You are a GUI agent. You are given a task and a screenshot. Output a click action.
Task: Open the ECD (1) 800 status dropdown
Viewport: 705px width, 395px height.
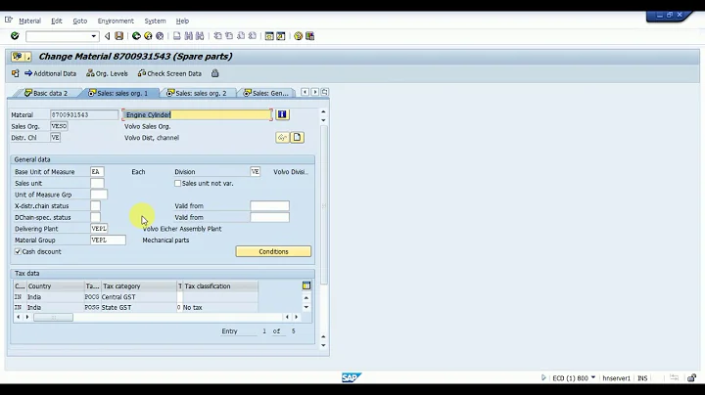click(x=593, y=377)
